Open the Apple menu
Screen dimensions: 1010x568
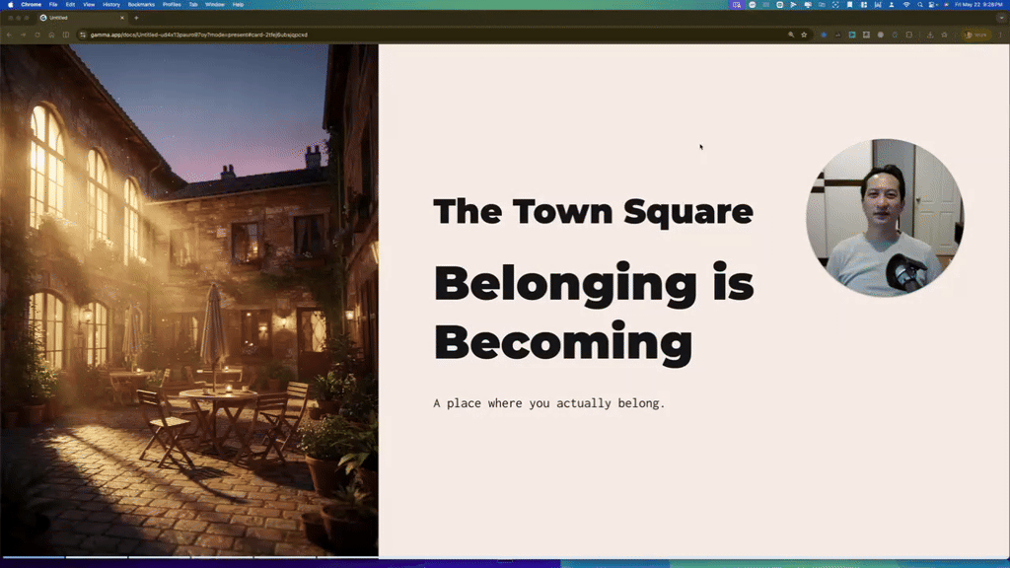10,5
